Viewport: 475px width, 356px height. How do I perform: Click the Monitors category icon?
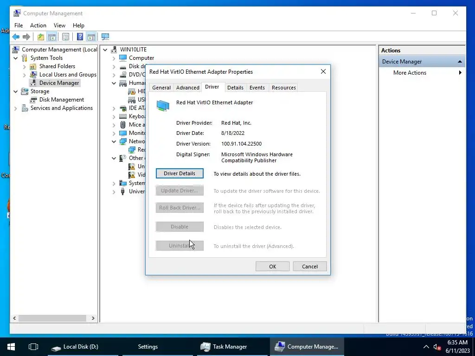(122, 133)
